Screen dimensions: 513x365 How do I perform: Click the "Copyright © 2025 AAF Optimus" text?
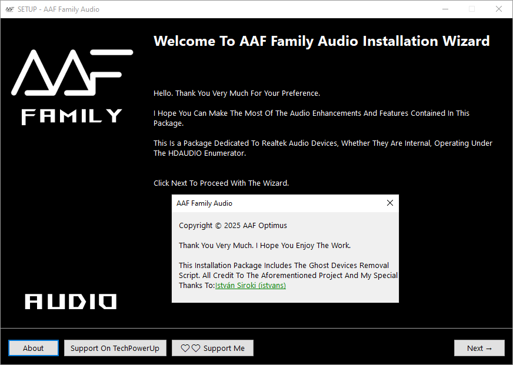[232, 226]
